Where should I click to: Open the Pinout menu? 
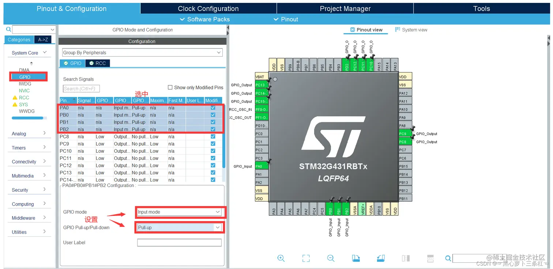(286, 19)
